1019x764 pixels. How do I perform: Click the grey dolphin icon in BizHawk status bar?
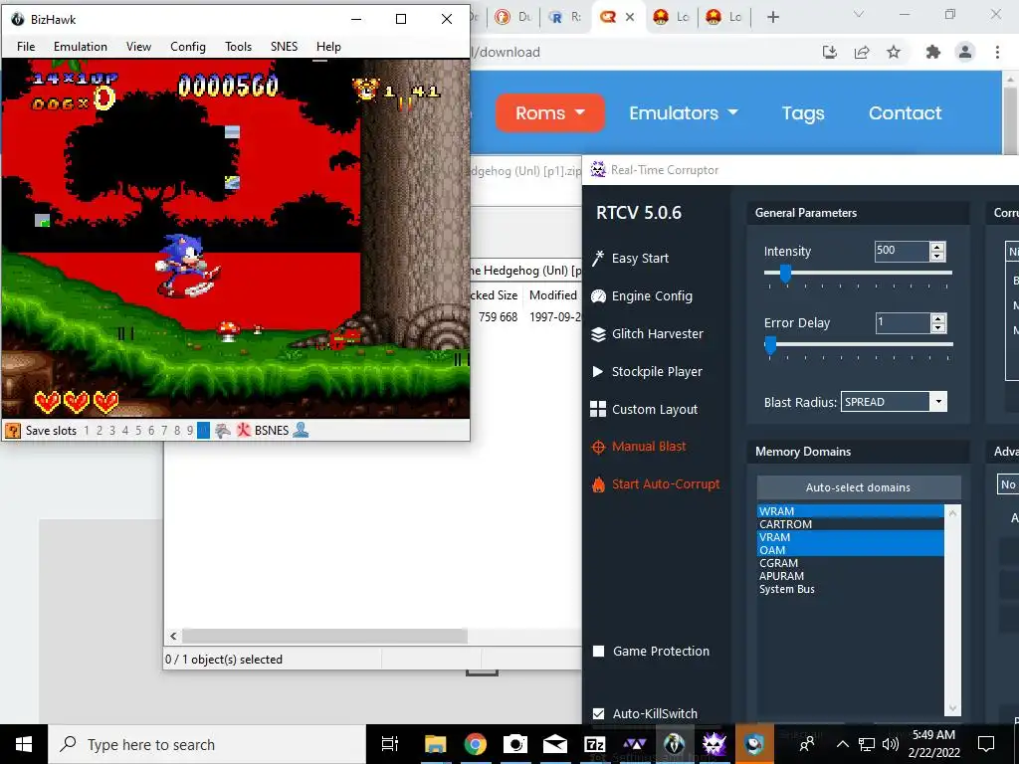(x=223, y=430)
